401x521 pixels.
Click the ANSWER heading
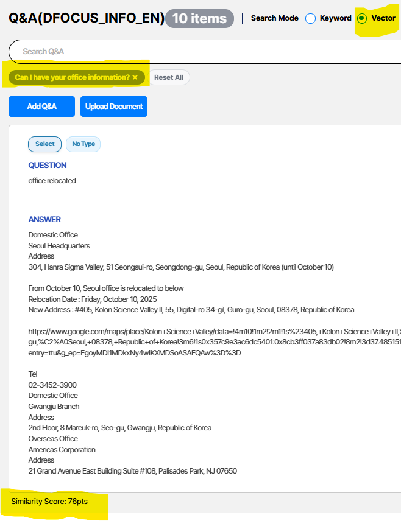coord(44,220)
